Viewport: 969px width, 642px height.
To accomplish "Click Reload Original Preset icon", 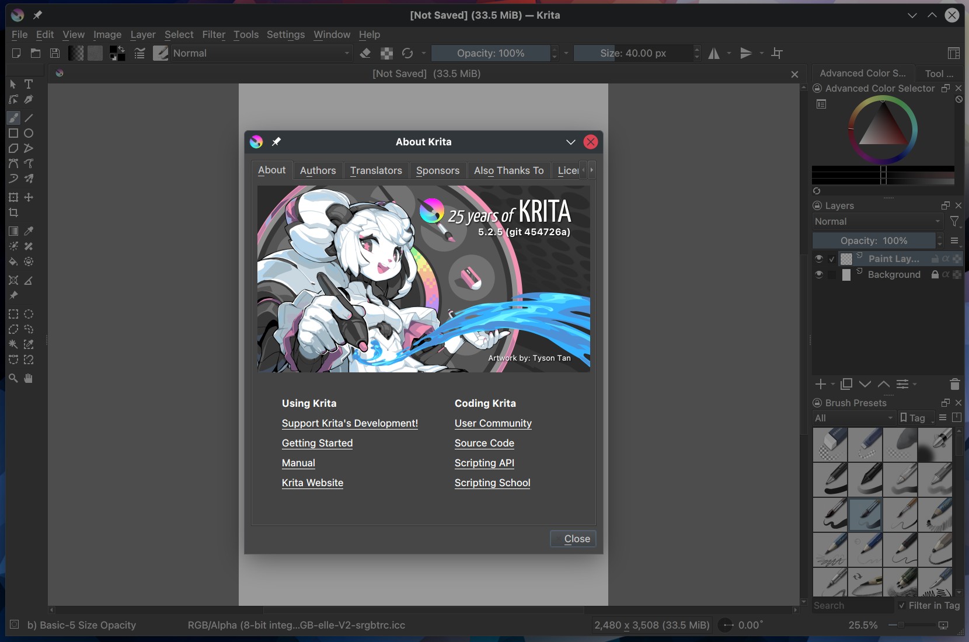I will coord(407,53).
